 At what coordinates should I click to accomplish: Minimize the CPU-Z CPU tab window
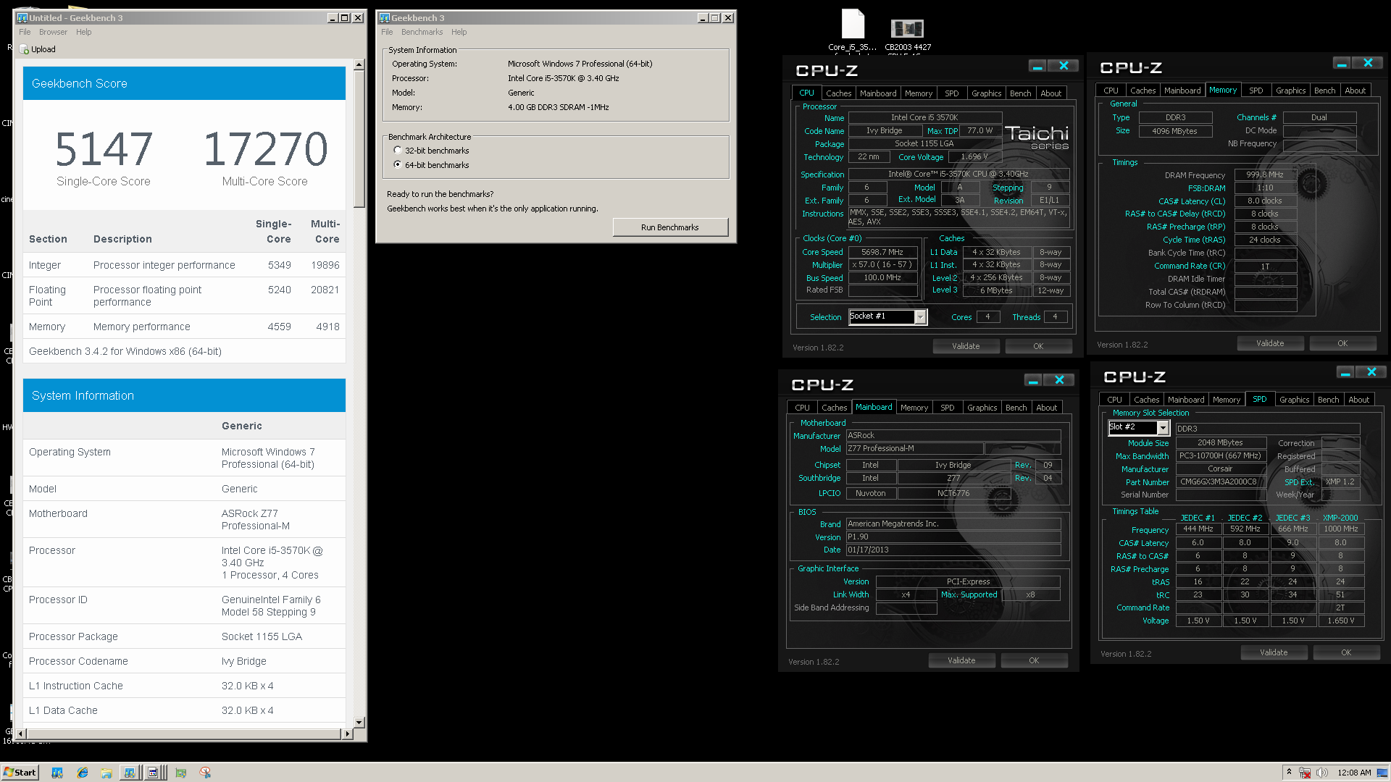coord(1037,66)
